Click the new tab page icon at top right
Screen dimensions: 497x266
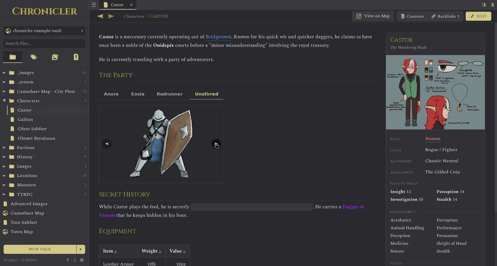click(x=493, y=5)
